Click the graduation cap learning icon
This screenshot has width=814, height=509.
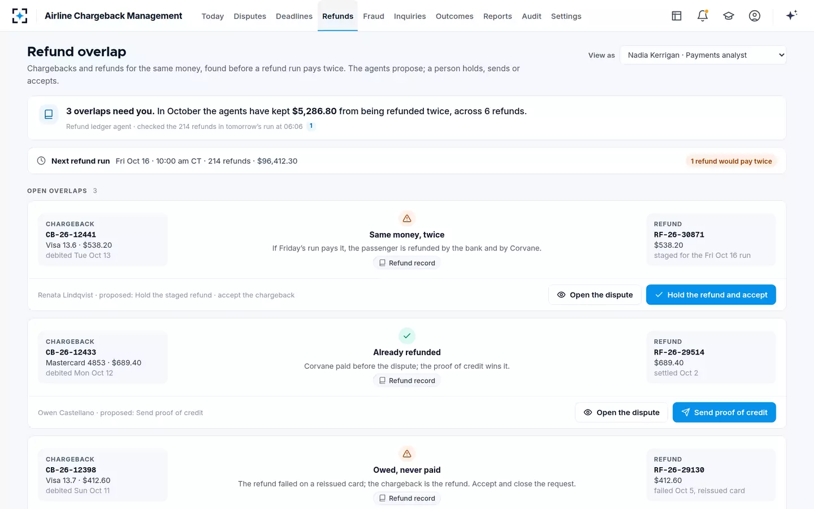coord(729,16)
